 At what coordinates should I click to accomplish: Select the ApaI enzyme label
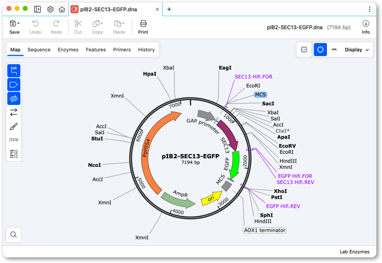[x=284, y=137]
